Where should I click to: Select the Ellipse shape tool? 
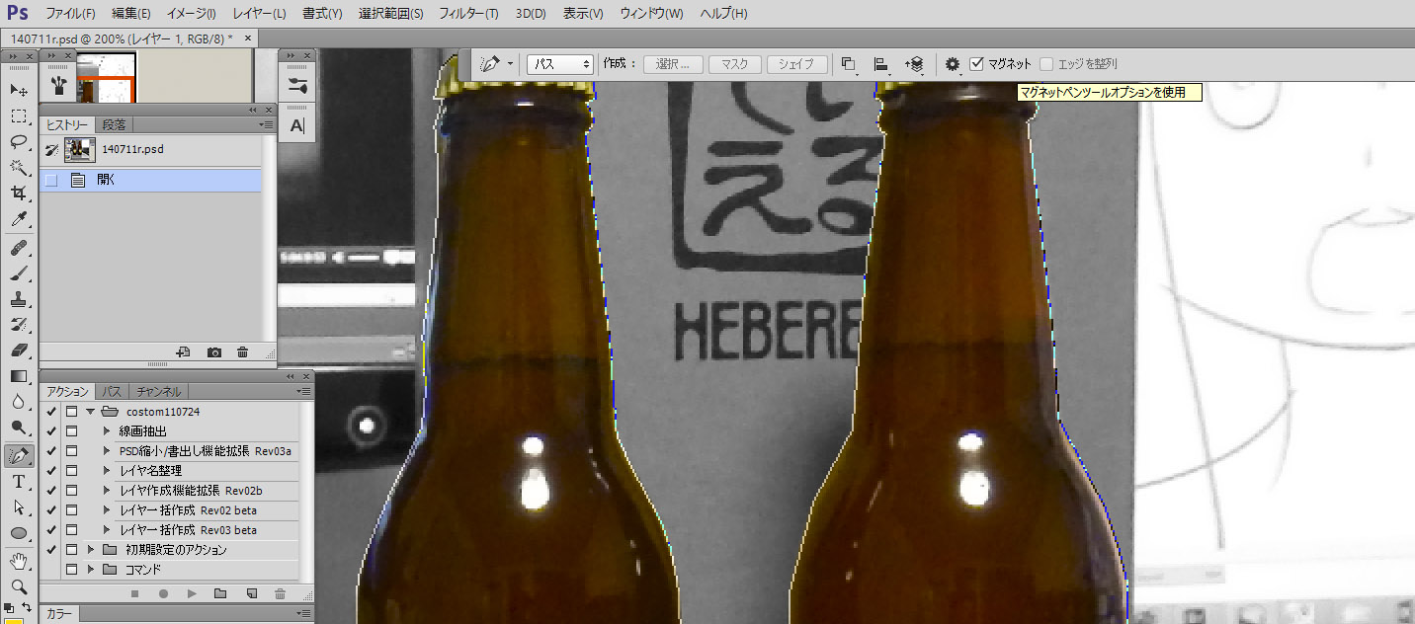pos(19,533)
